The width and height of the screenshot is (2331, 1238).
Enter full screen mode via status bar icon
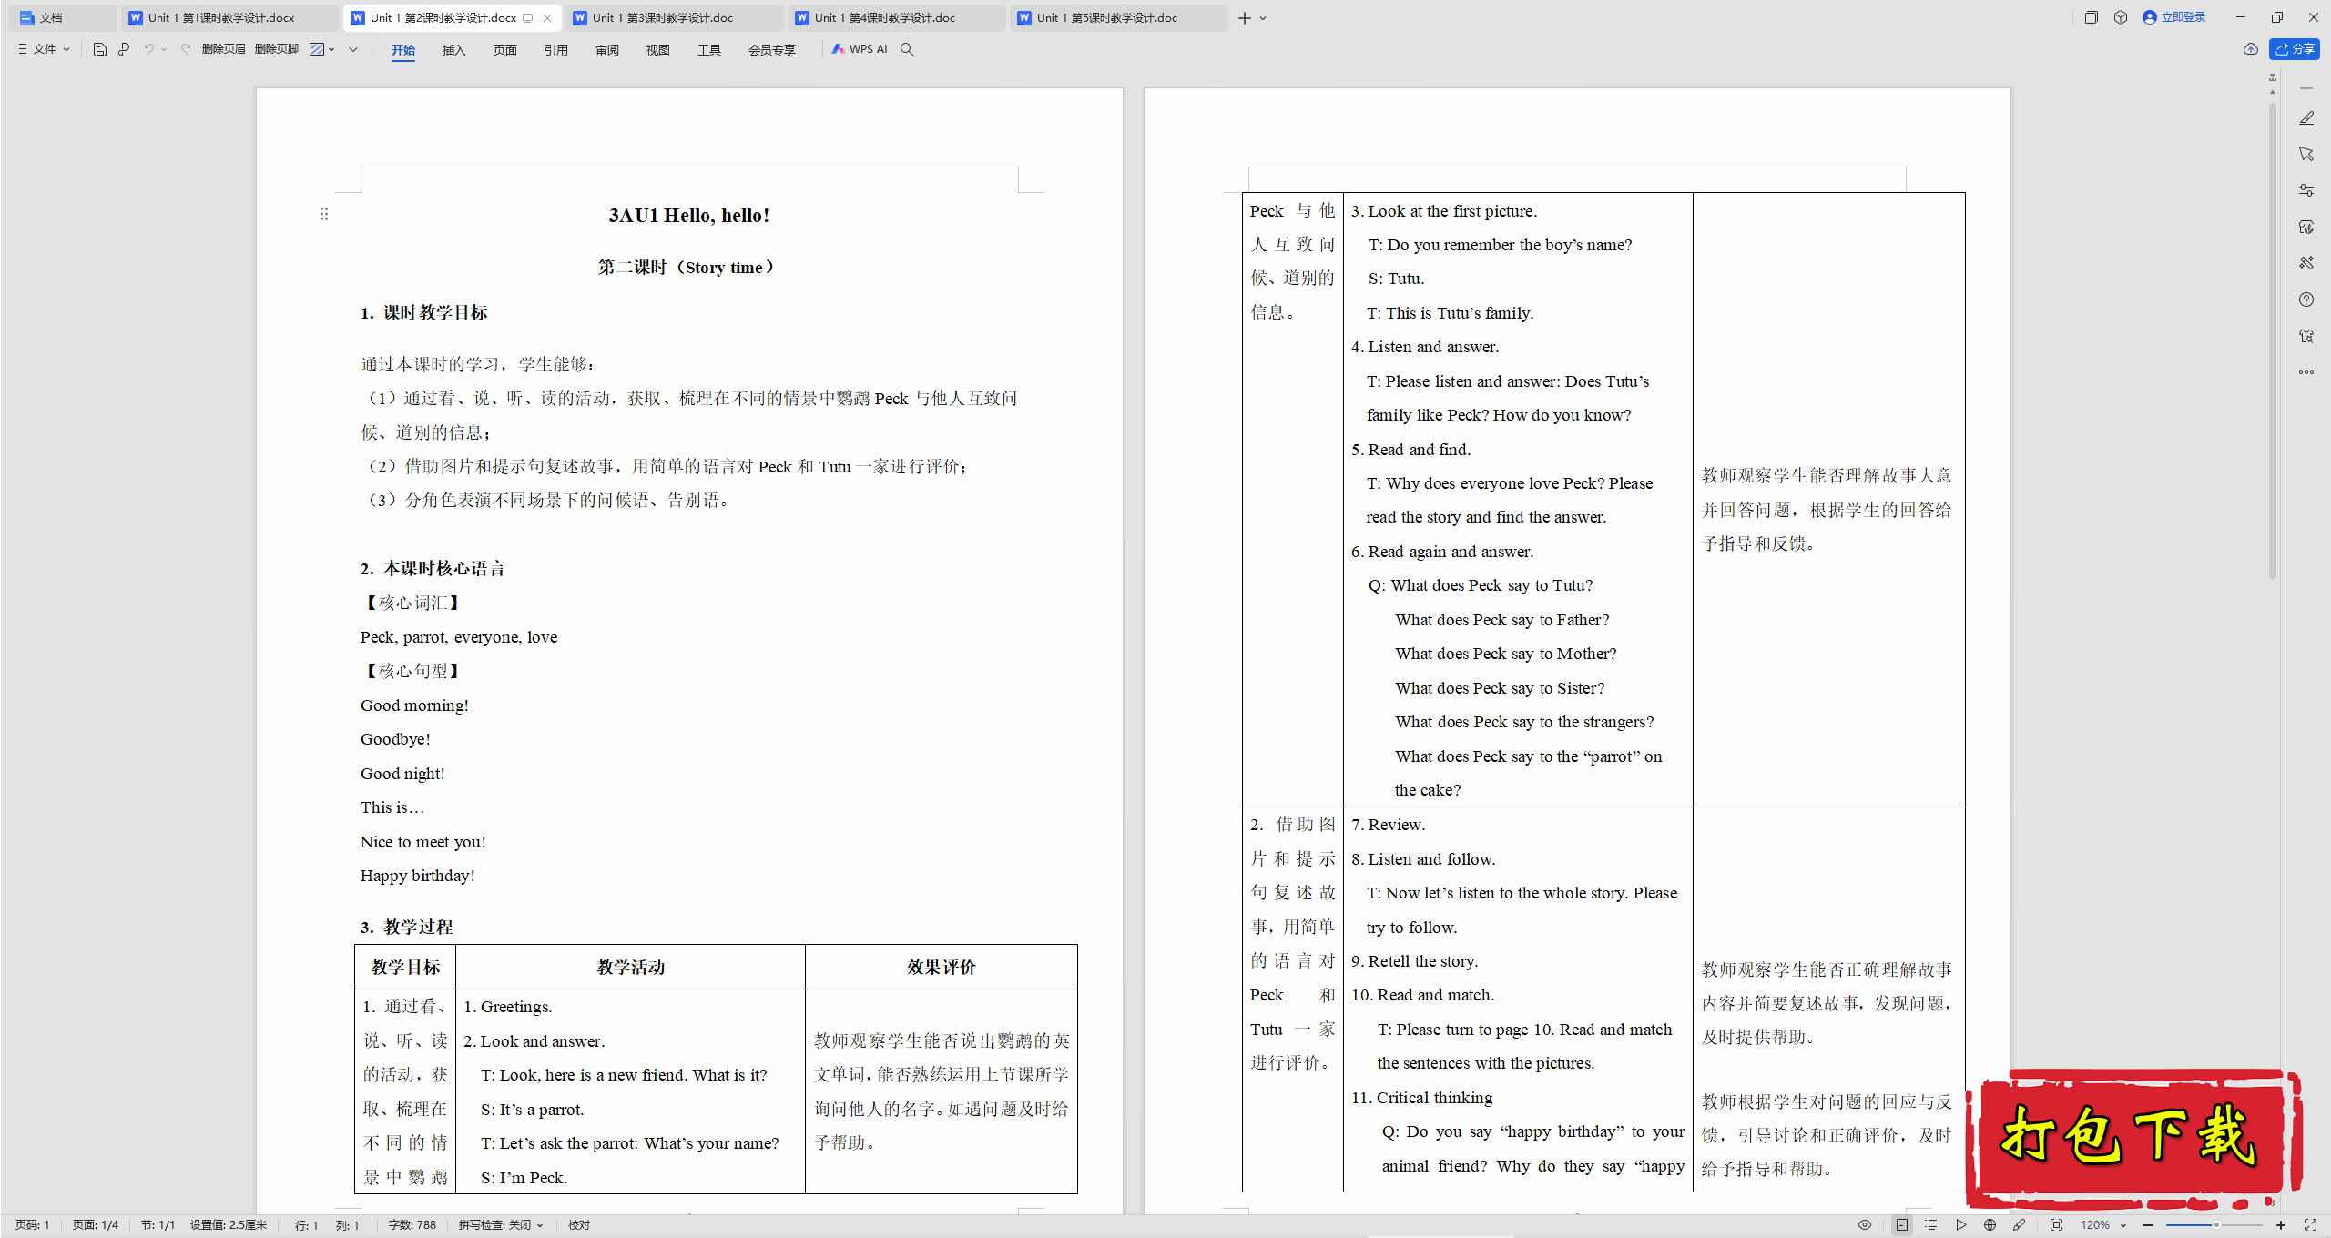2310,1225
